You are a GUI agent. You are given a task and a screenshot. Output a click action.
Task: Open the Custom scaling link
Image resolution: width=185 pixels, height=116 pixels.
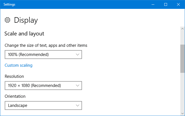click(18, 65)
